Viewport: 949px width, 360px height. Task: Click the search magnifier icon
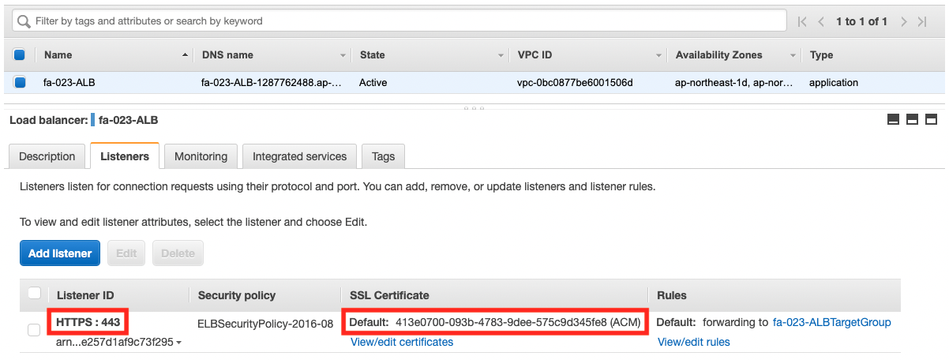(24, 21)
